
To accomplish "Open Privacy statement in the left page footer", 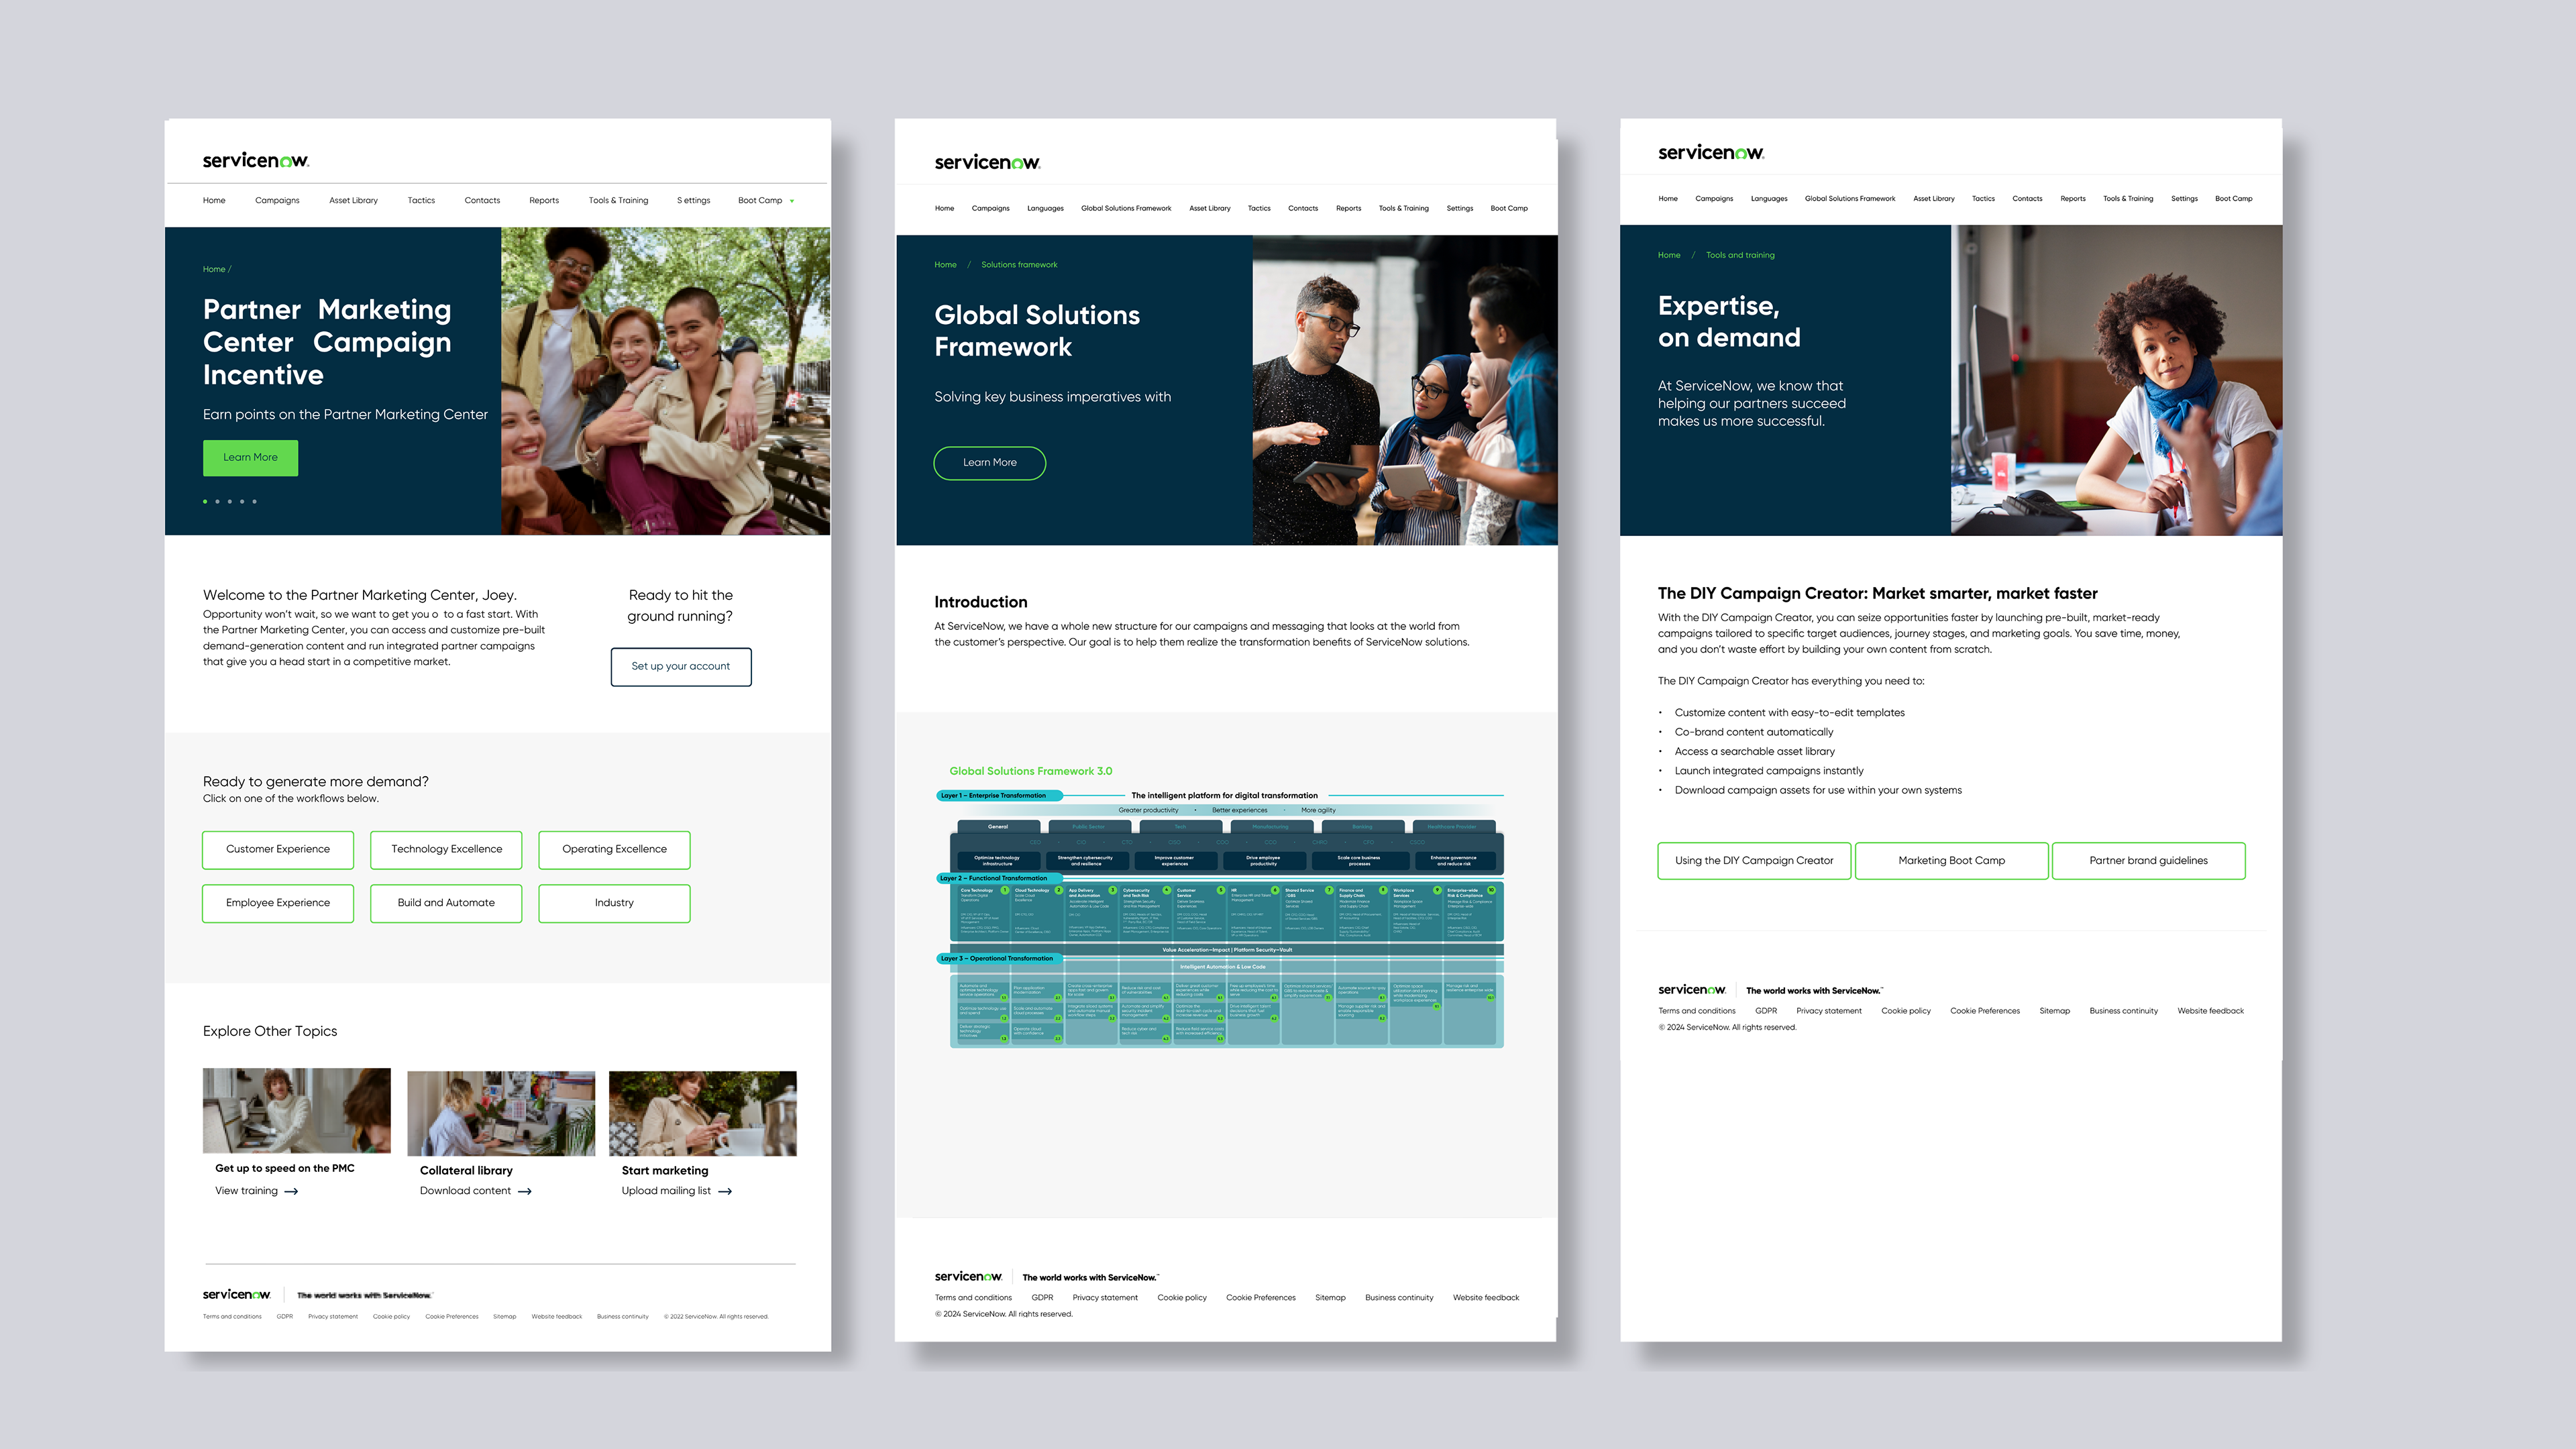I will [x=333, y=1317].
